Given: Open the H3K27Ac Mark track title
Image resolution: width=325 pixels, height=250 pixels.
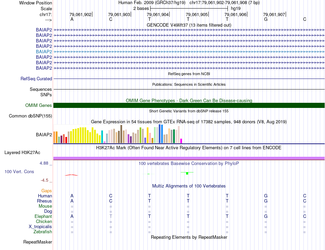Looking at the screenshot, I should coord(189,148).
